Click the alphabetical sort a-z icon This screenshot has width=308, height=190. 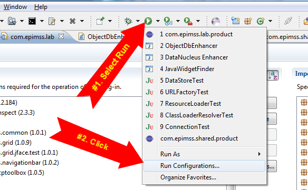pos(273,75)
